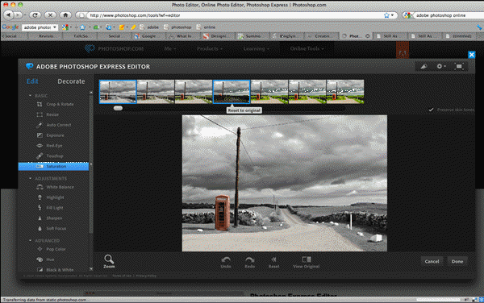
Task: Bookmark this page with the star
Action: coord(386,15)
